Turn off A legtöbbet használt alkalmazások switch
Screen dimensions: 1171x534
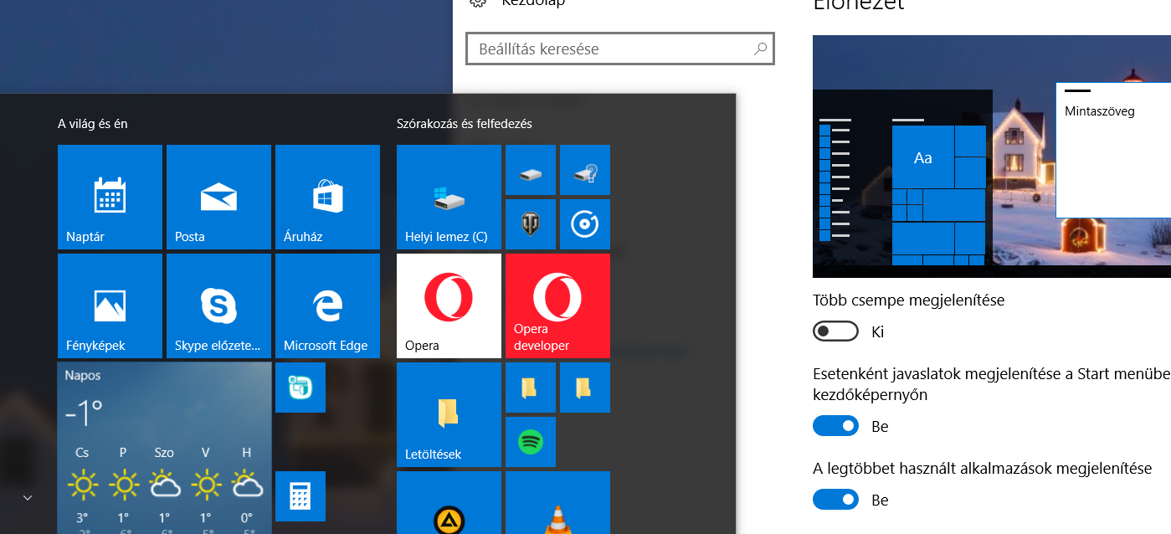835,500
